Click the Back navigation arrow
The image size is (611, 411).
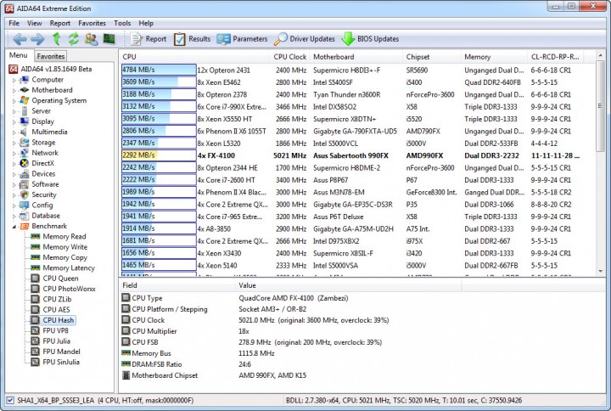20,39
